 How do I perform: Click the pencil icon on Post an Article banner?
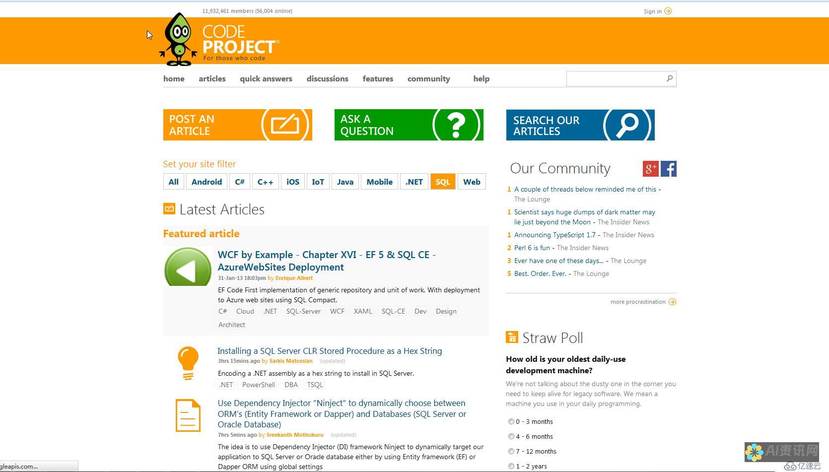coord(285,124)
